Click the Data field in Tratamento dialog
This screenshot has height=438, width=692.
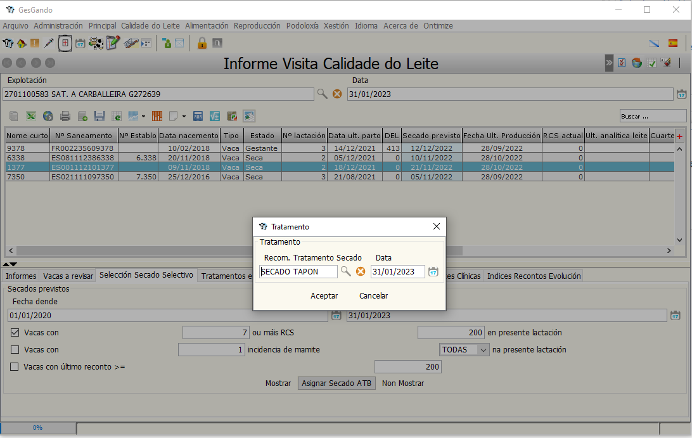397,271
